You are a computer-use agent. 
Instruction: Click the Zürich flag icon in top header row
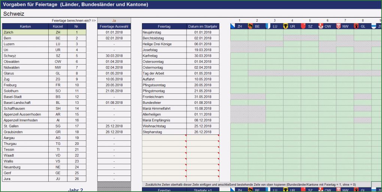[x=233, y=27]
